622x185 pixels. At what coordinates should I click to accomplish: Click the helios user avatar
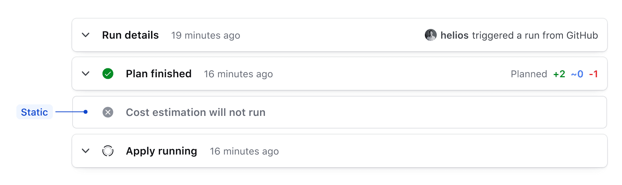[431, 35]
